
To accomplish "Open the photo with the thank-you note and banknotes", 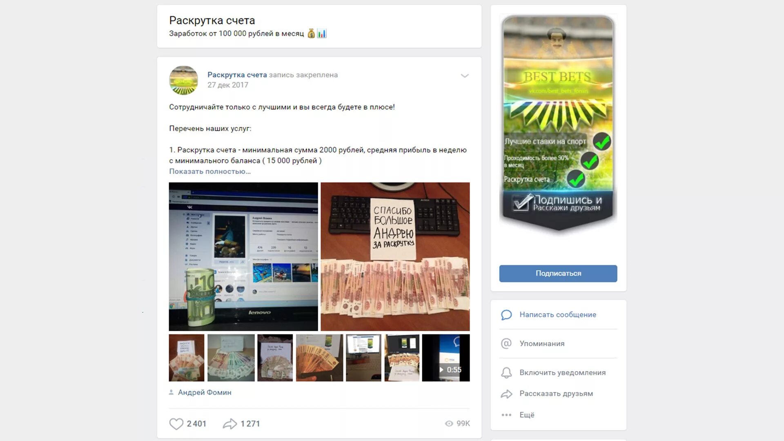I will pos(395,256).
